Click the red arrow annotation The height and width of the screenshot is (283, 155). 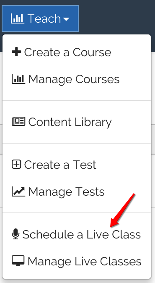(122, 210)
